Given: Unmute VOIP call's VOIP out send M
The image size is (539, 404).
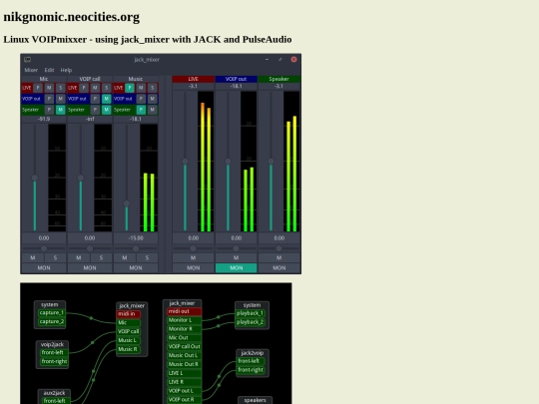Looking at the screenshot, I should coord(106,99).
